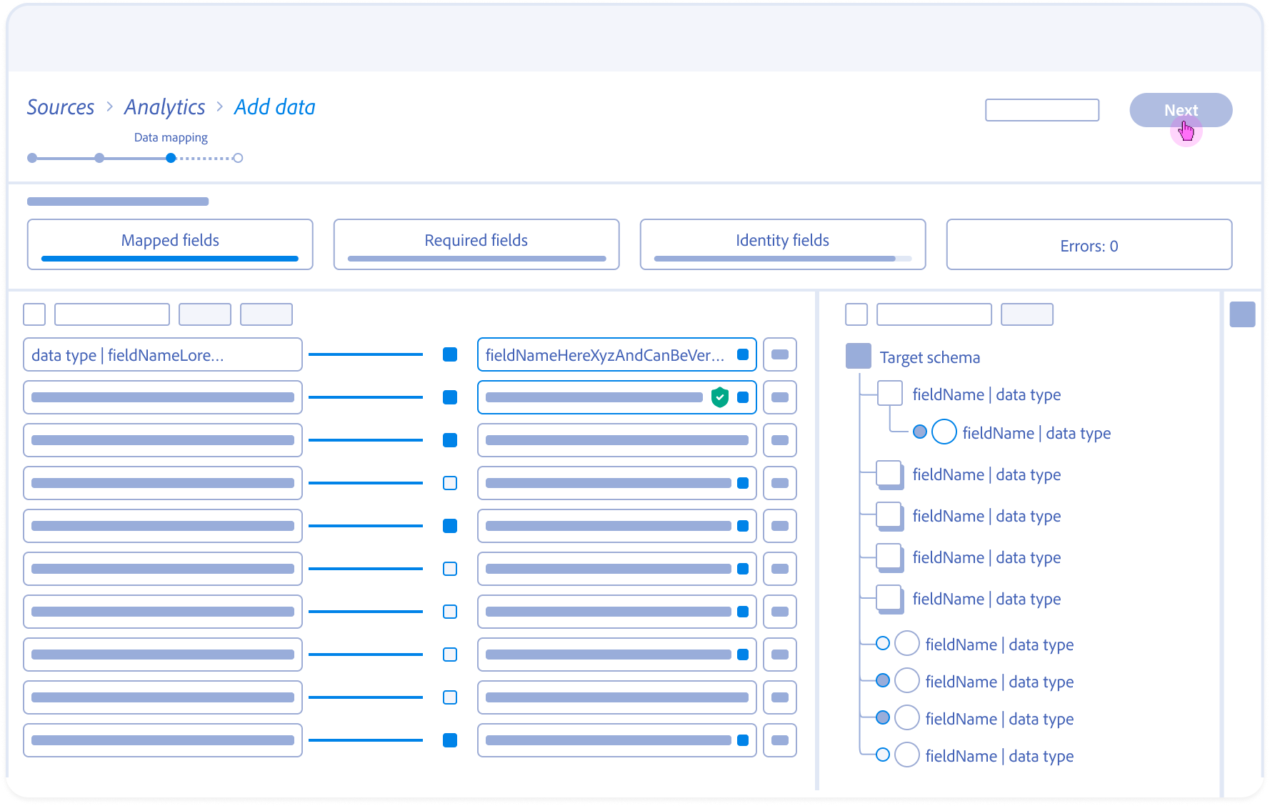The height and width of the screenshot is (806, 1270).
Task: Check the select-all box above mapping rows
Action: (34, 314)
